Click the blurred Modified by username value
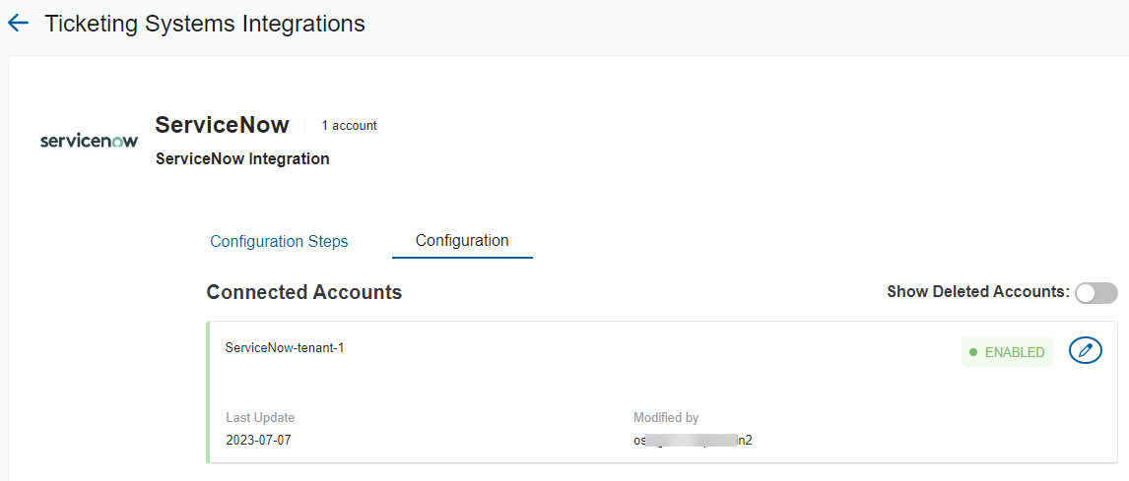Screen dimensions: 1129x481 pyautogui.click(x=693, y=440)
